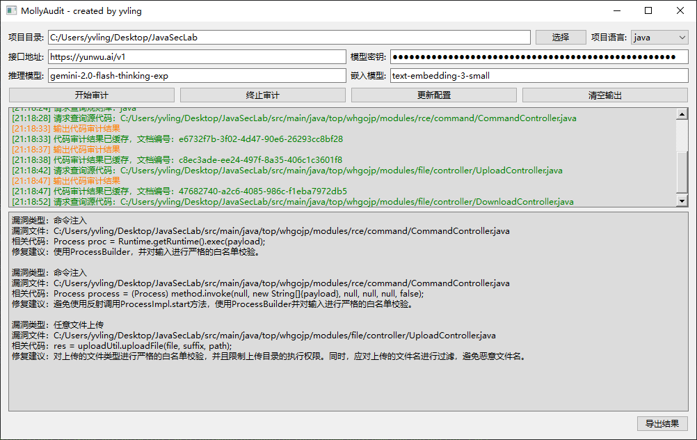
Task: Click the 项目目录 path input field
Action: click(289, 38)
